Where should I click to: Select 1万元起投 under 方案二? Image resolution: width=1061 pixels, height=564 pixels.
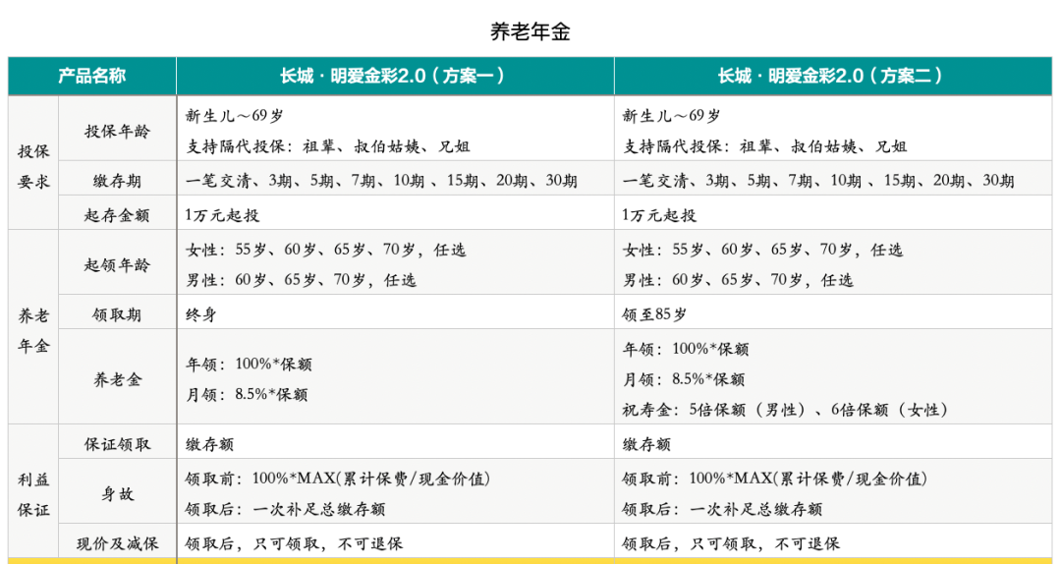click(659, 215)
